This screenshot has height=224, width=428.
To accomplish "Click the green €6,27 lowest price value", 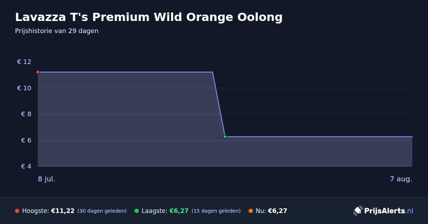I will point(179,211).
